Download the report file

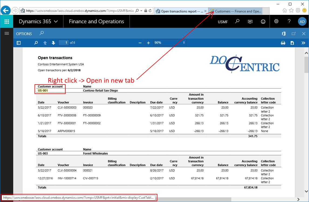click(292, 43)
